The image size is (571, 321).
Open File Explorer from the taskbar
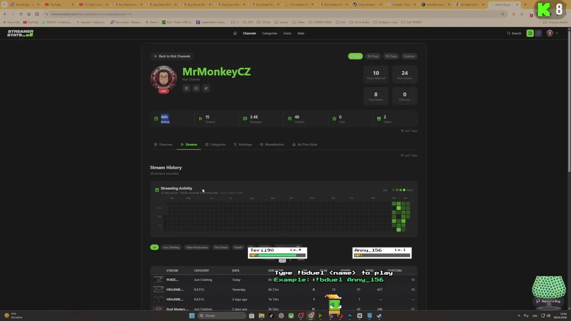pos(261,316)
